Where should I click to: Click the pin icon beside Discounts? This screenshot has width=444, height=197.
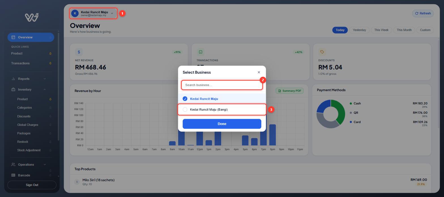[x=50, y=116]
